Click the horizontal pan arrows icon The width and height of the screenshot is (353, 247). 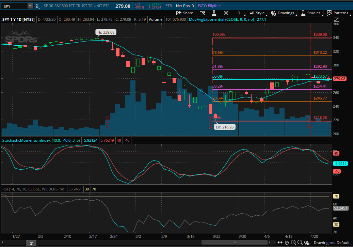(280, 243)
